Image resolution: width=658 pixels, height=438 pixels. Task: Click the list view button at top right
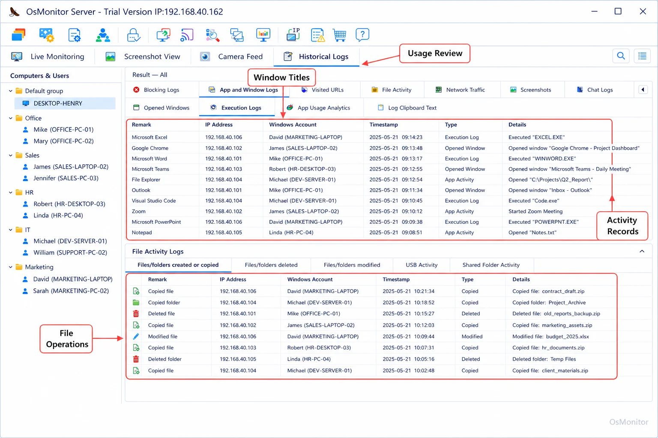tap(642, 56)
